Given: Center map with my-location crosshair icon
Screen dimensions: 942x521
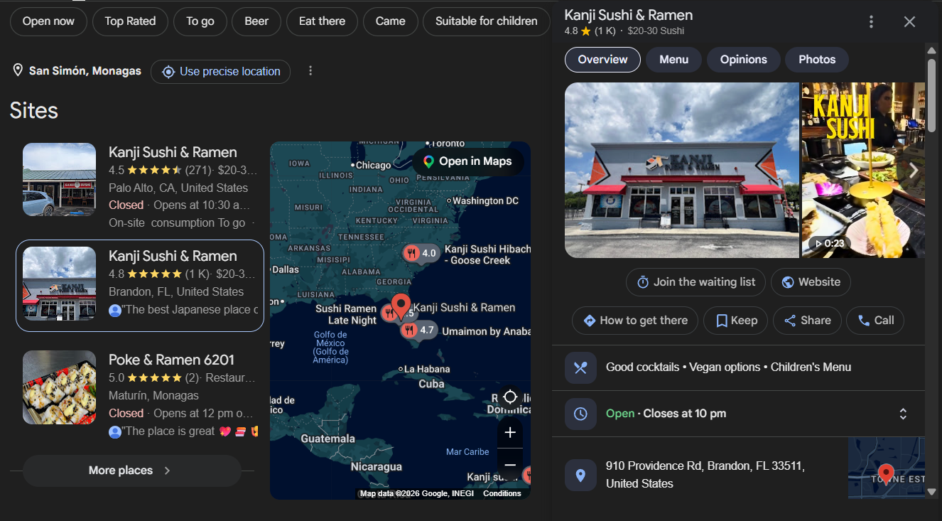Looking at the screenshot, I should click(510, 397).
